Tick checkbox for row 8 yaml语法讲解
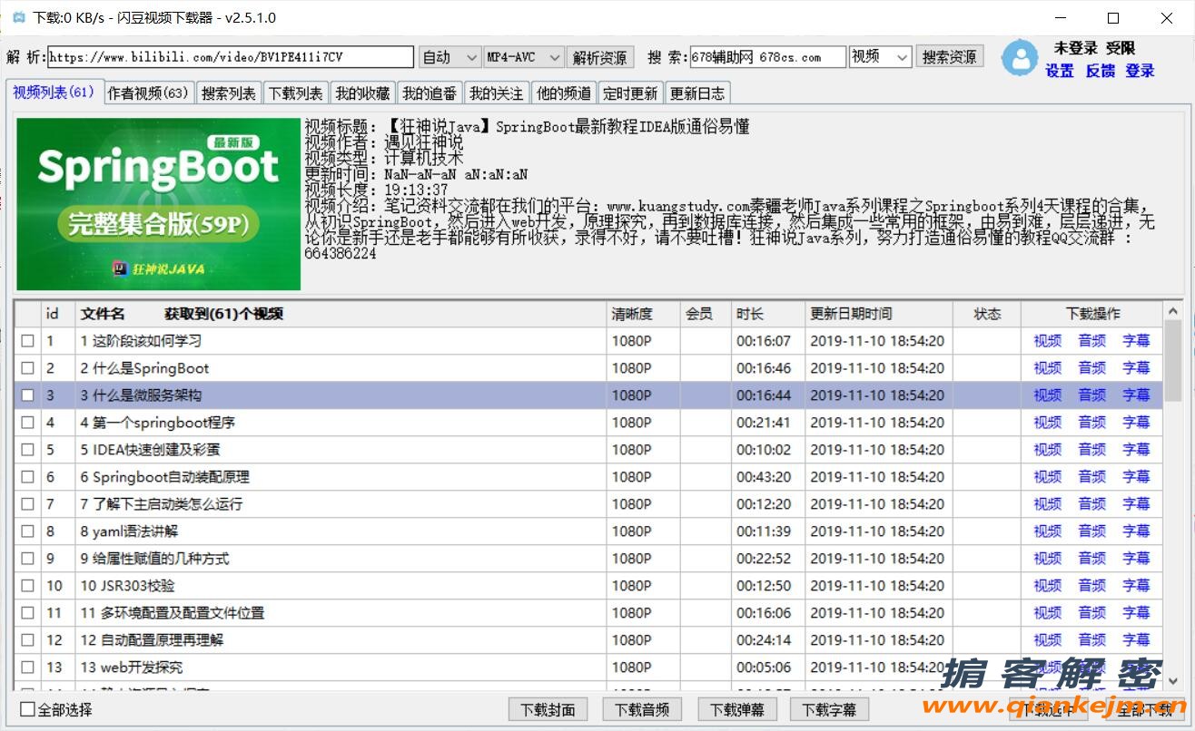This screenshot has height=731, width=1195. 27,531
